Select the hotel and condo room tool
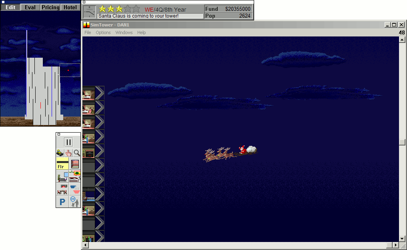This screenshot has width=407, height=250. (x=75, y=176)
